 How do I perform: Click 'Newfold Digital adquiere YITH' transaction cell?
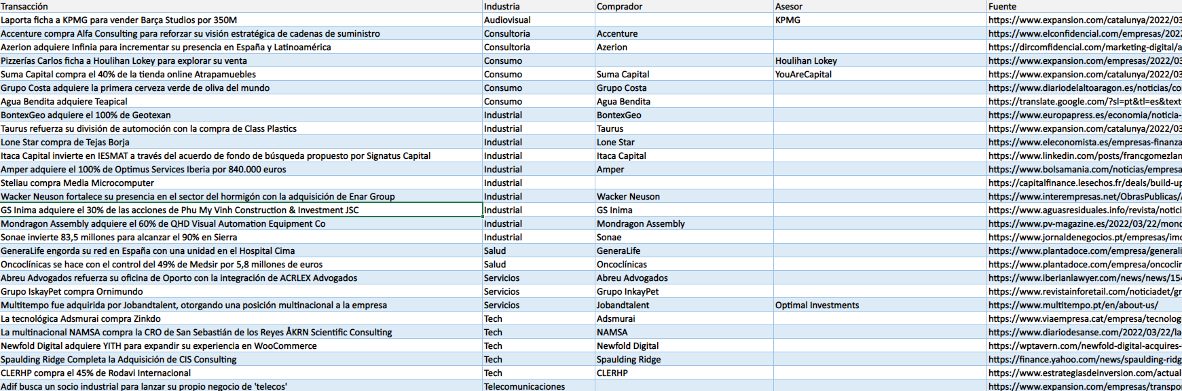(x=241, y=346)
